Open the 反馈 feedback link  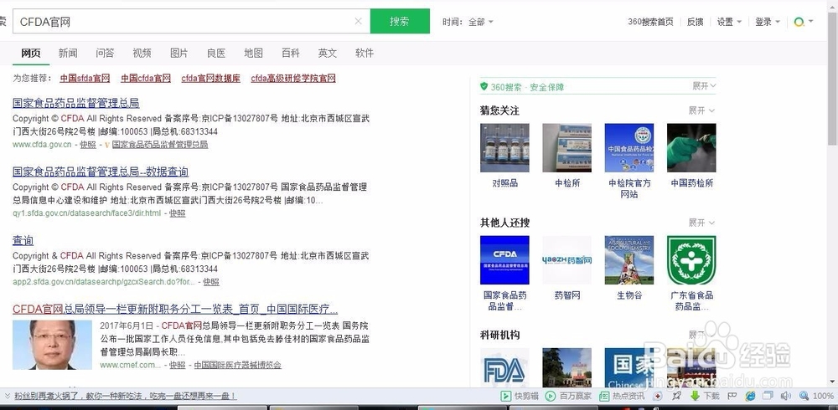click(695, 22)
